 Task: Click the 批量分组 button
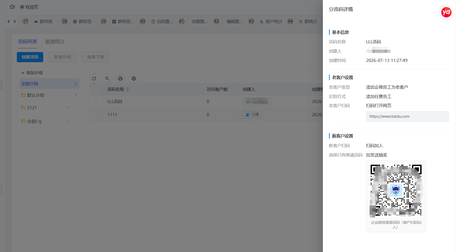coord(63,57)
